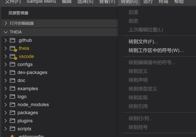
Task: Click the dev-packages folder icon
Action: click(12, 72)
